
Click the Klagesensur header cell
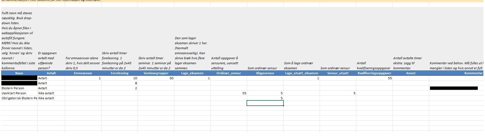click(x=265, y=73)
